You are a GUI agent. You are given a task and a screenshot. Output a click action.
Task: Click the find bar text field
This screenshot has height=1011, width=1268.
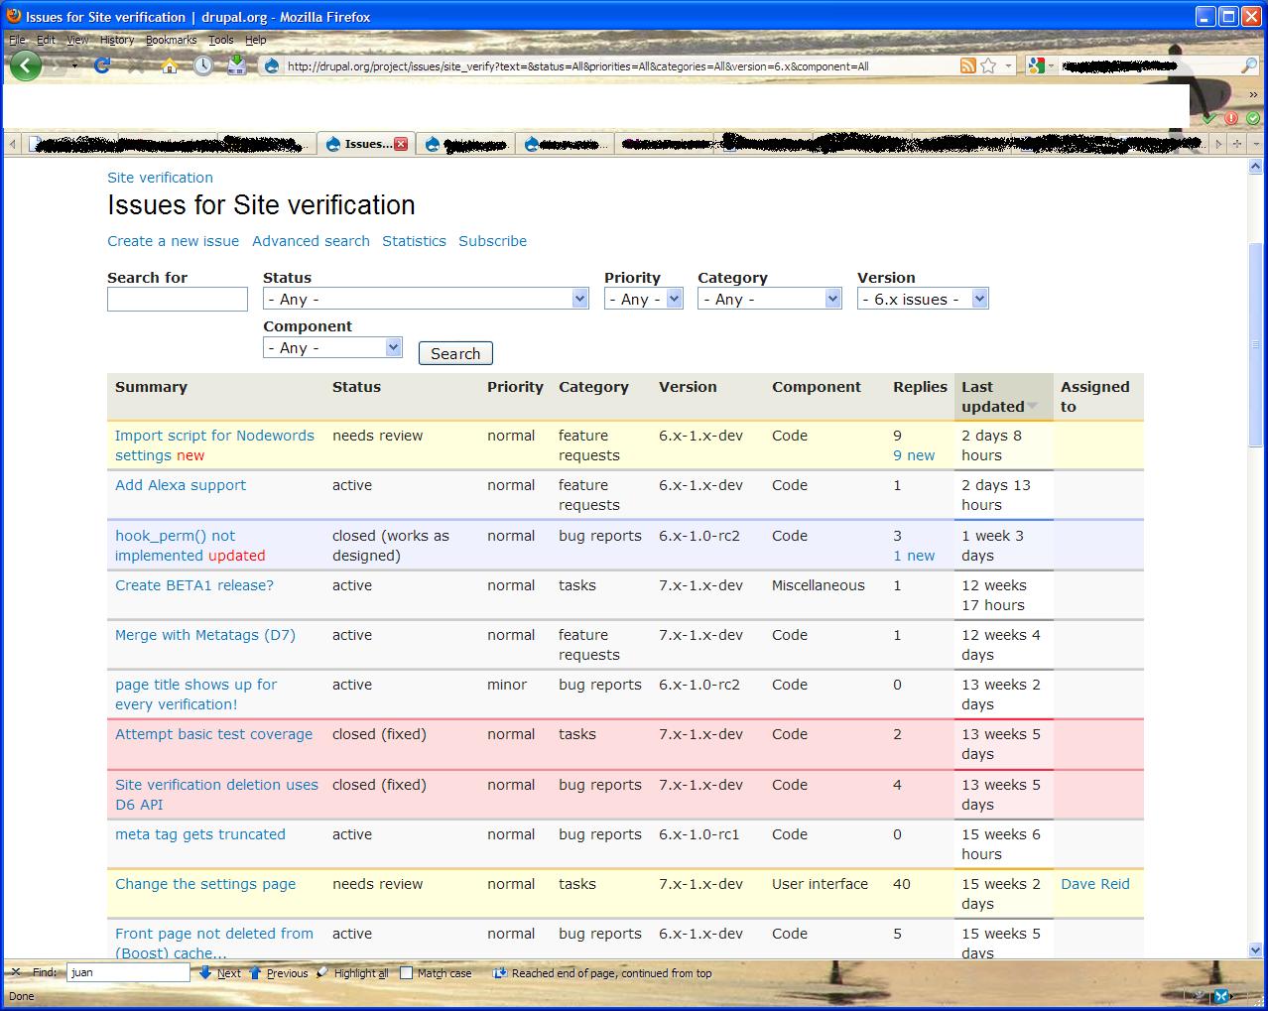click(128, 973)
